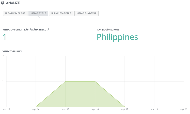Click the green shaded chart area

pos(80,96)
